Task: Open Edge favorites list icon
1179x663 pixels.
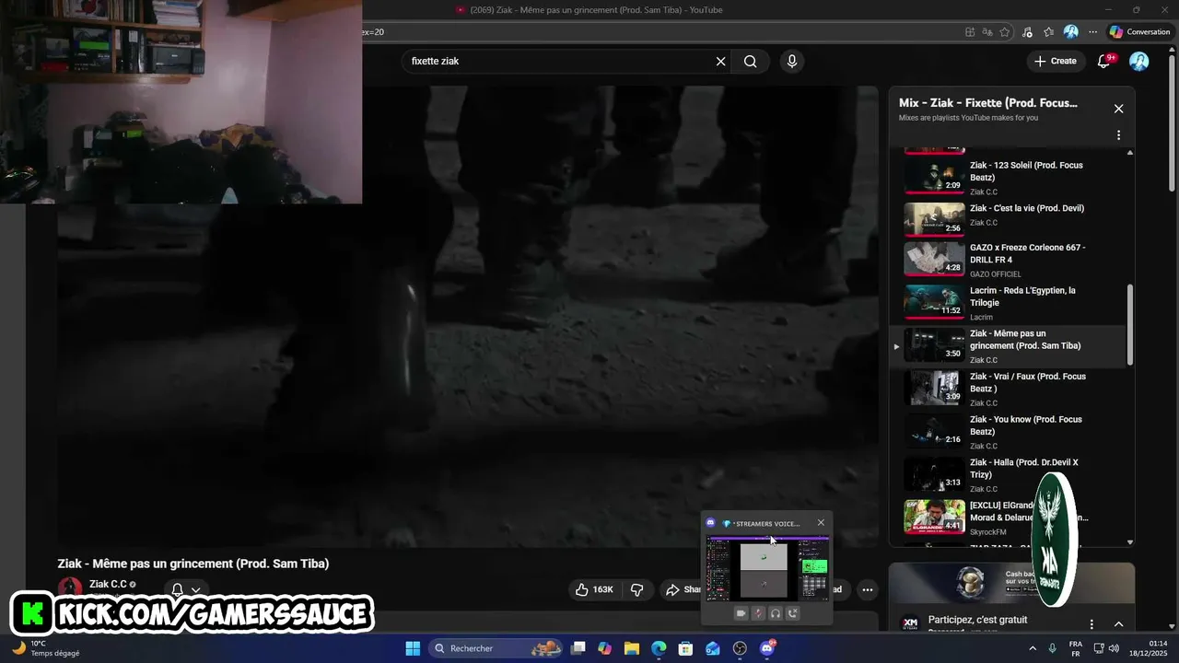Action: (1048, 31)
